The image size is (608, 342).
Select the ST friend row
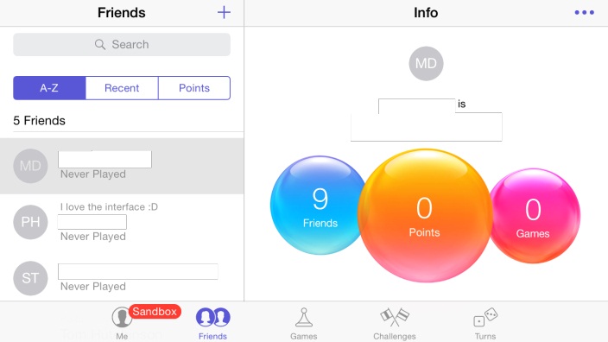[x=122, y=277]
